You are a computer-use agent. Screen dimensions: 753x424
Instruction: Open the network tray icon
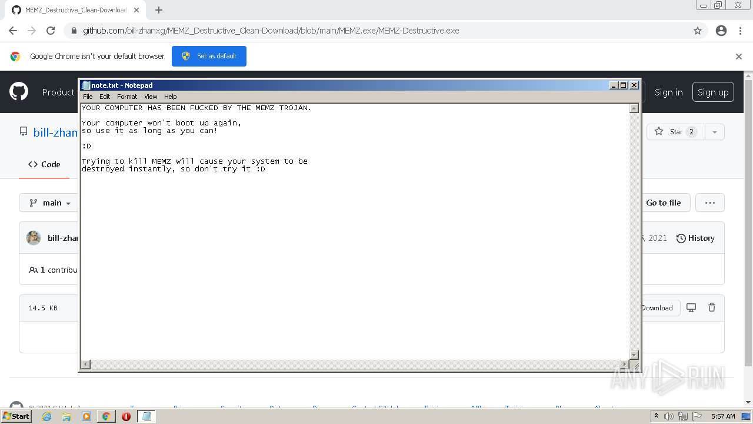[683, 416]
